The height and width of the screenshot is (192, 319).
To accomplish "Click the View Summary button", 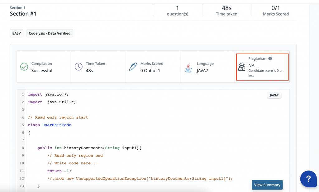I will click(x=267, y=185).
